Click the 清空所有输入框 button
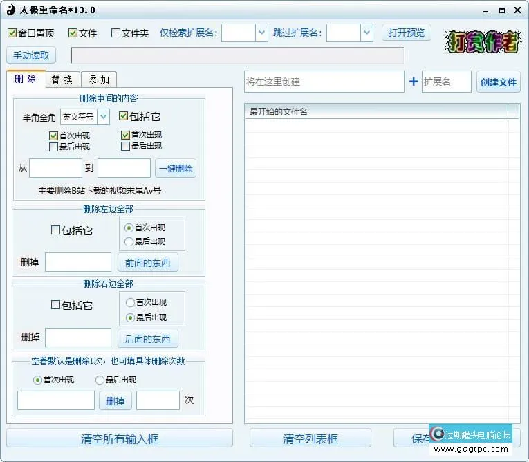Screen dimensions: 529x462 click(x=120, y=438)
